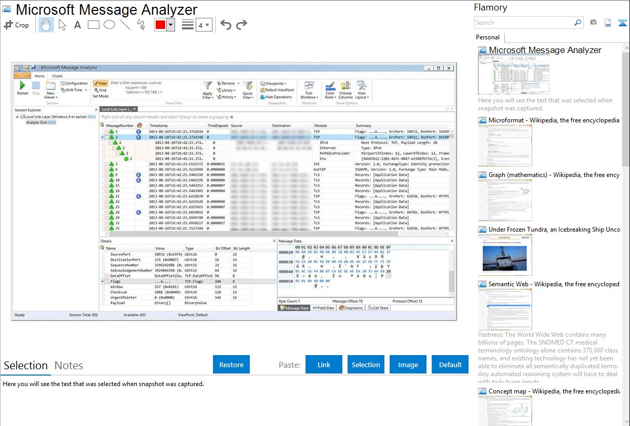The width and height of the screenshot is (630, 426).
Task: Click the Field Data tab in the snapshot
Action: (x=324, y=308)
